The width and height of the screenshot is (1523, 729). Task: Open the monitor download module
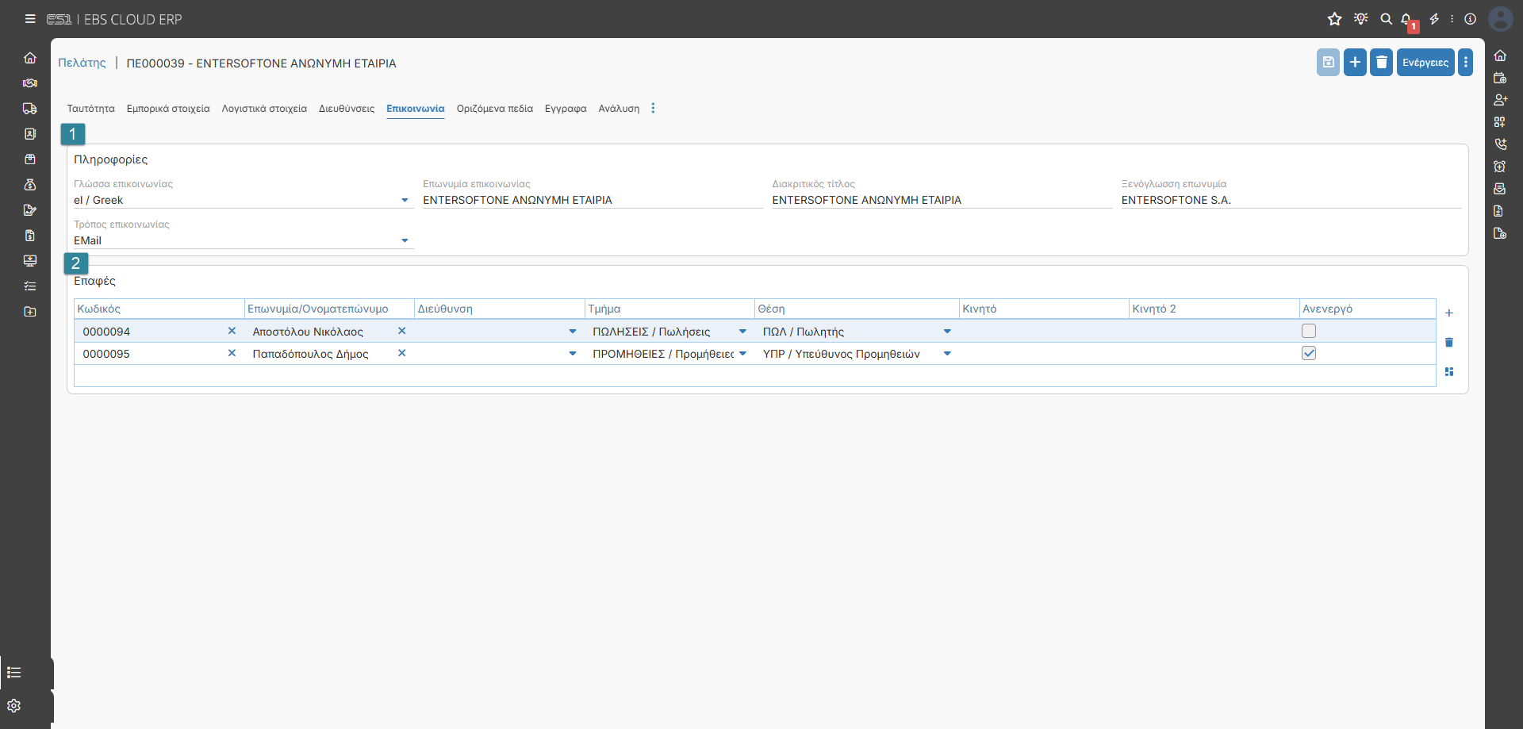pyautogui.click(x=30, y=261)
